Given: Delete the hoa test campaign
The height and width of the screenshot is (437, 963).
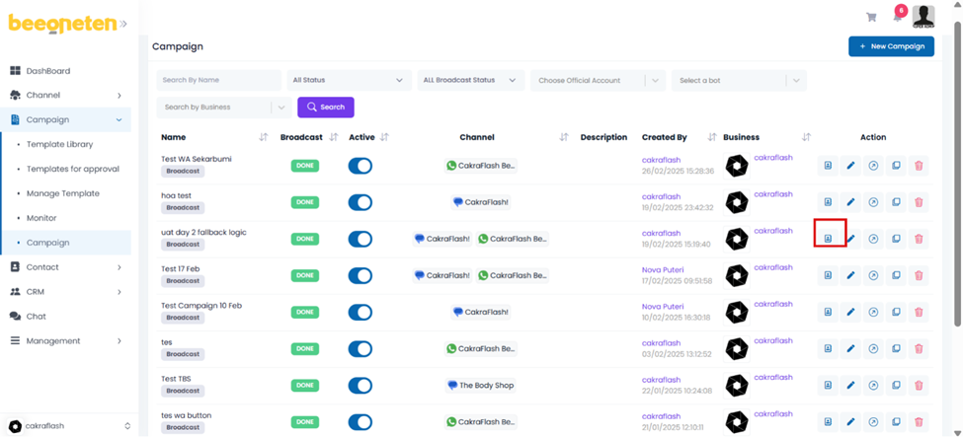Looking at the screenshot, I should click(919, 202).
